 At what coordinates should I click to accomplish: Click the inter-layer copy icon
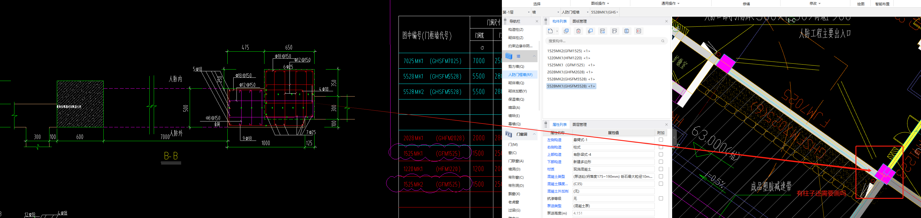tap(590, 31)
